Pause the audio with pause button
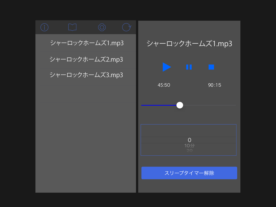The image size is (276, 207). pyautogui.click(x=189, y=67)
